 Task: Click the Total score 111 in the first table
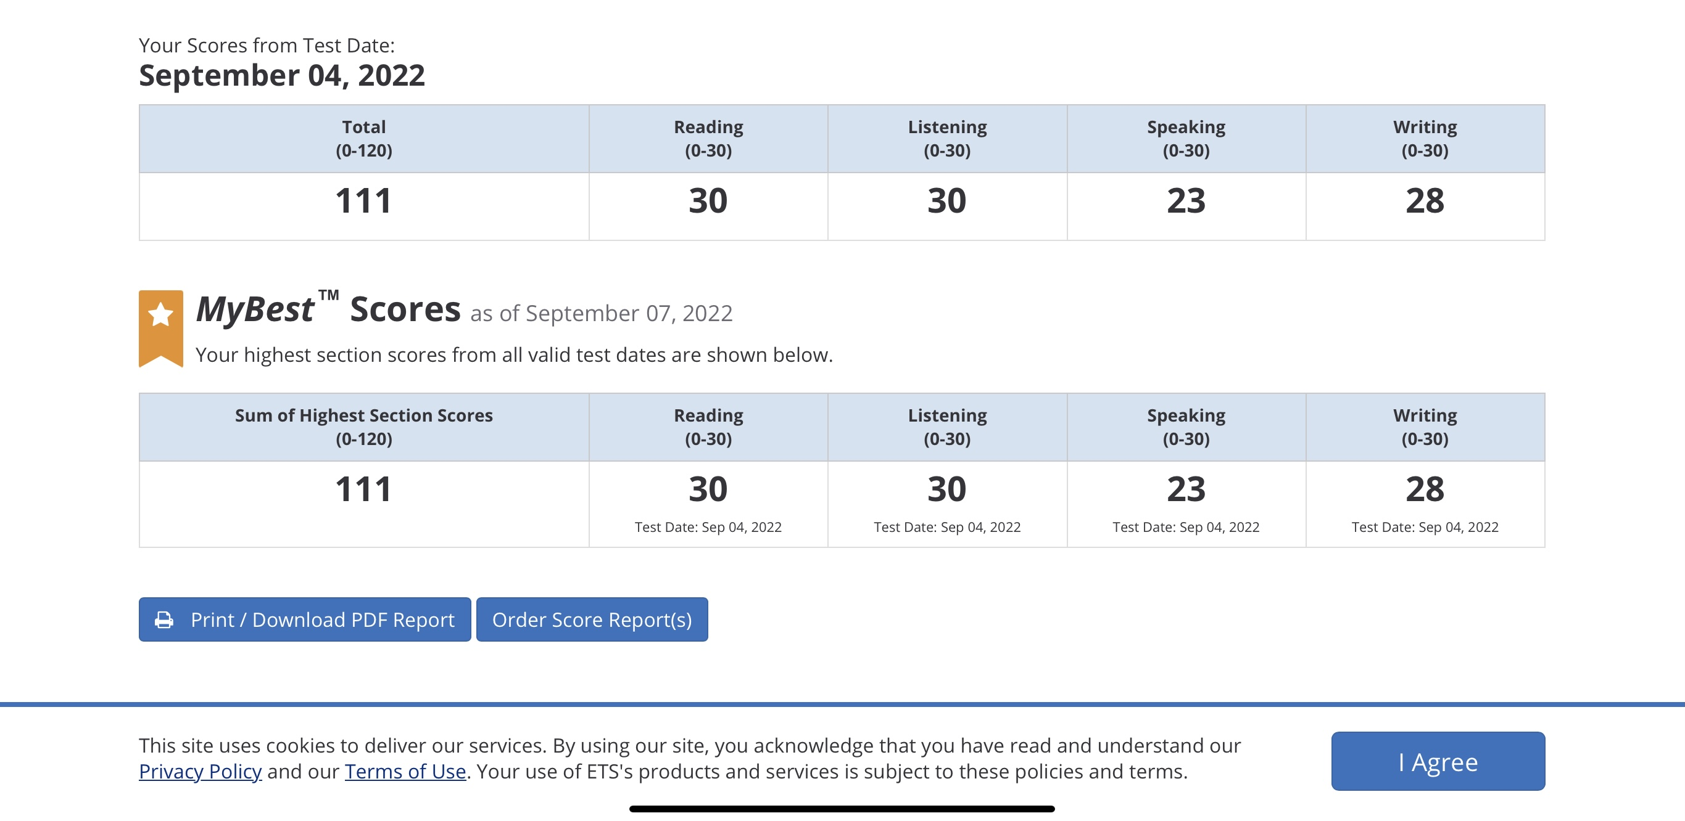pos(363,201)
